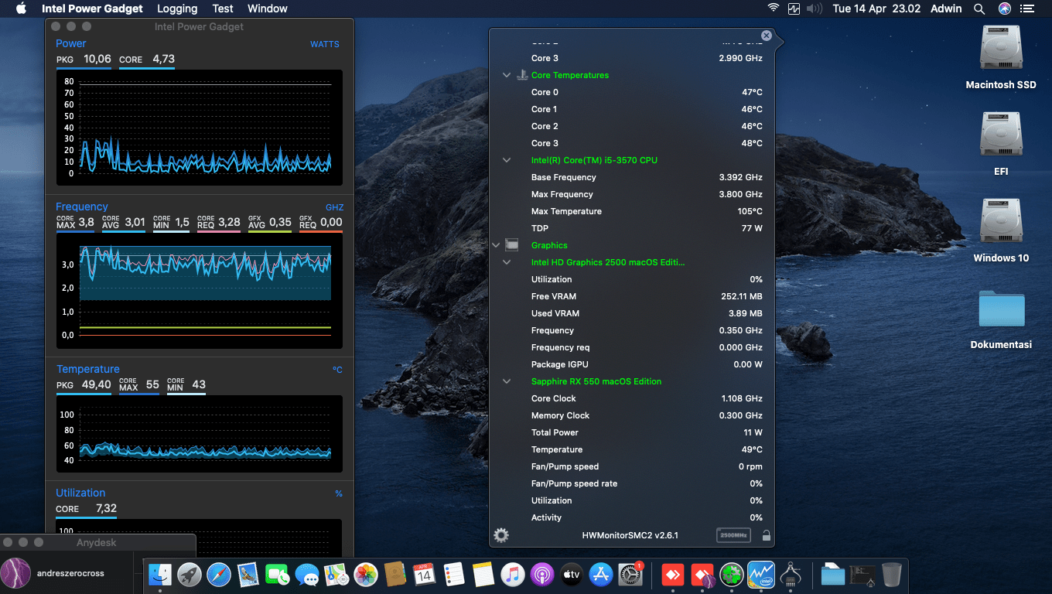
Task: Launch AnyDesk from the Dock
Action: [672, 575]
